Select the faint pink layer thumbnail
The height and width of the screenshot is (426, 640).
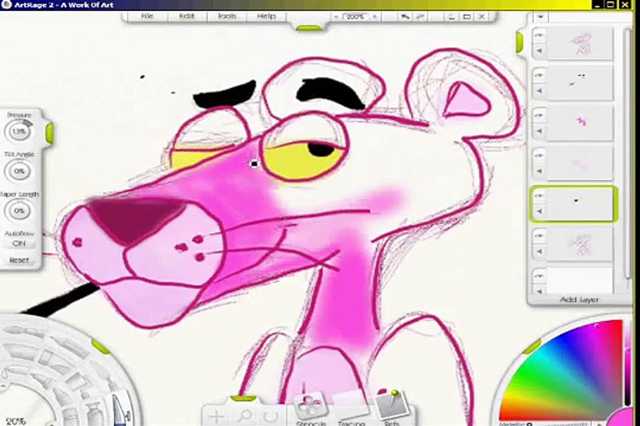point(580,163)
